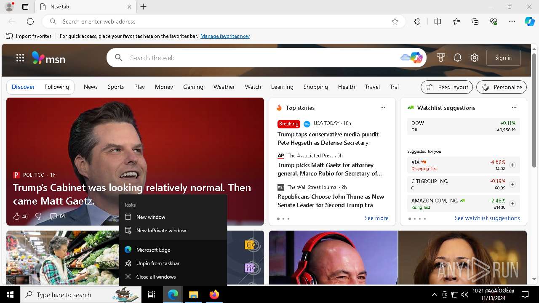
Task: Click Windows taskbar search box
Action: pyautogui.click(x=81, y=295)
